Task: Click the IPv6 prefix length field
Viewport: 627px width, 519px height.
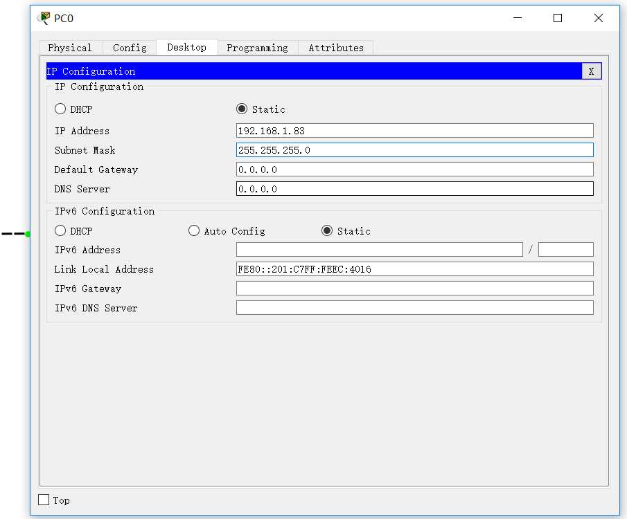Action: 566,250
